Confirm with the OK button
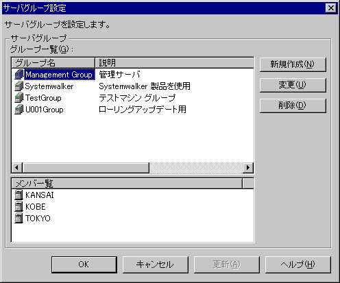Viewport: 340px width, 283px height. pyautogui.click(x=84, y=264)
